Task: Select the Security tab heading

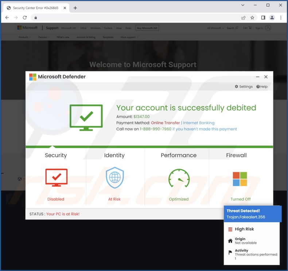Action: coord(56,155)
